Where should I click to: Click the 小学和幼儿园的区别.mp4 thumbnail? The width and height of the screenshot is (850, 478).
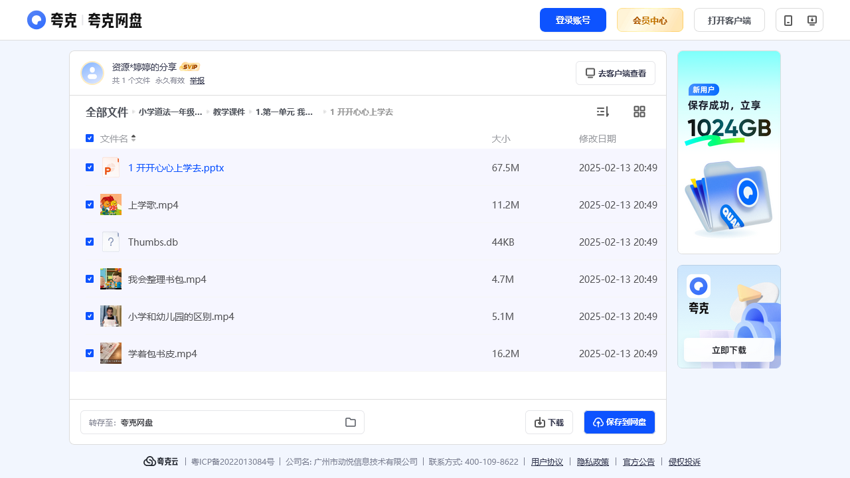[x=111, y=316]
